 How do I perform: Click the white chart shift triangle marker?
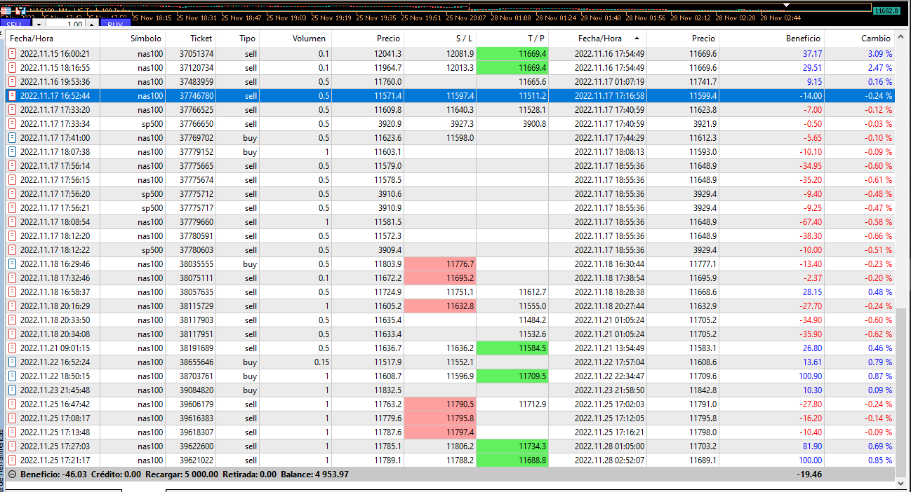[x=787, y=5]
